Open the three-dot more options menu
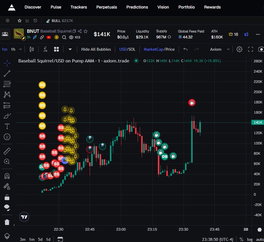 (x=258, y=34)
